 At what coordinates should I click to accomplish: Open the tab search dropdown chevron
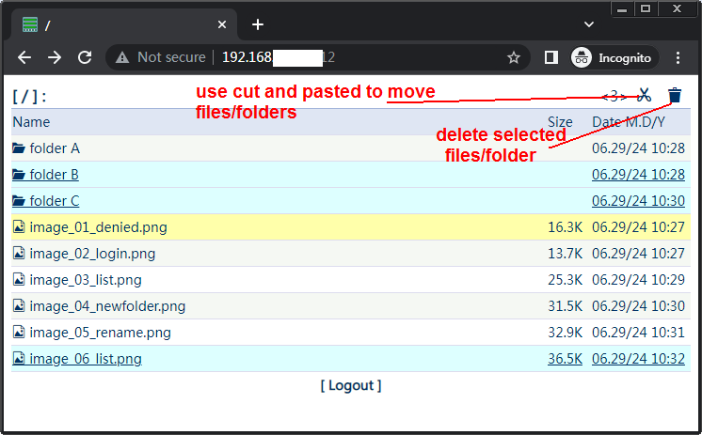point(589,23)
